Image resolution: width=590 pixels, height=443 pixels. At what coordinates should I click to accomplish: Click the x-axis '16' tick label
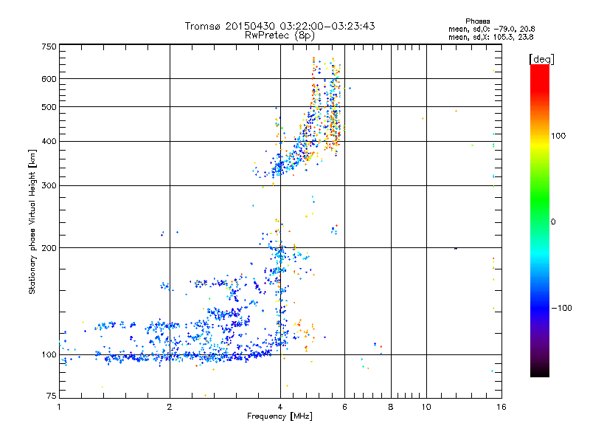pyautogui.click(x=502, y=407)
